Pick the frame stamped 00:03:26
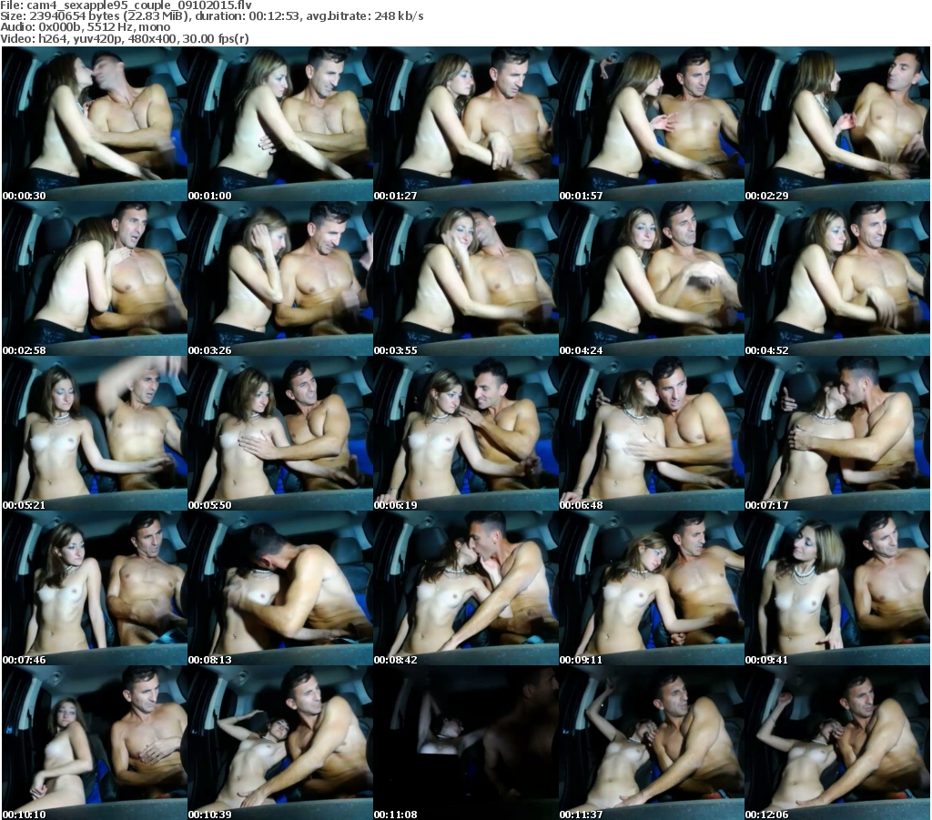The image size is (932, 820). coord(280,278)
